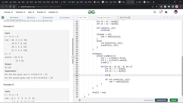The width and height of the screenshot is (183, 103).
Task: Click line number 66 in gutter
Action: pyautogui.click(x=77, y=75)
